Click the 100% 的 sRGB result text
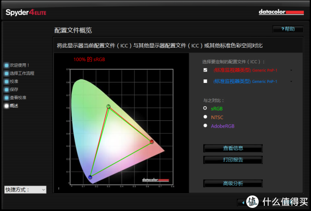Image resolution: width=311 pixels, height=211 pixels. click(89, 59)
